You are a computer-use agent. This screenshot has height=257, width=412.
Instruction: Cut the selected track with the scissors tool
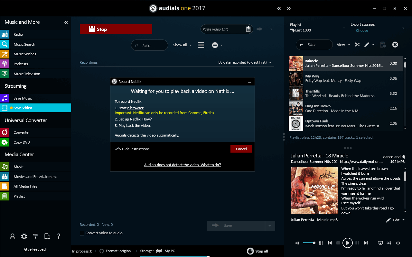357,45
